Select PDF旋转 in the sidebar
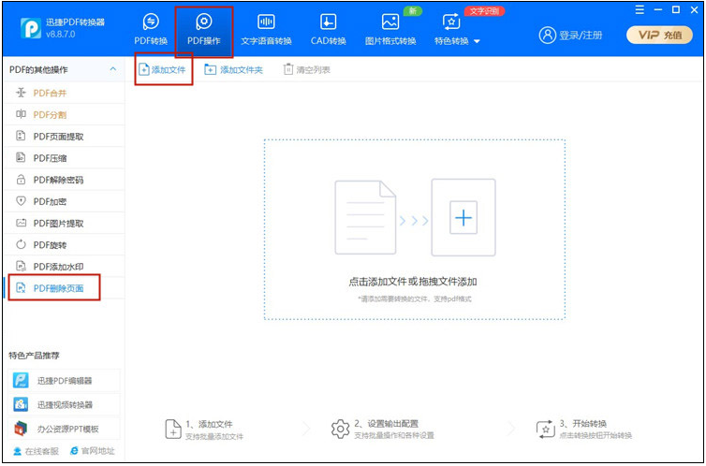This screenshot has width=706, height=466. (63, 244)
